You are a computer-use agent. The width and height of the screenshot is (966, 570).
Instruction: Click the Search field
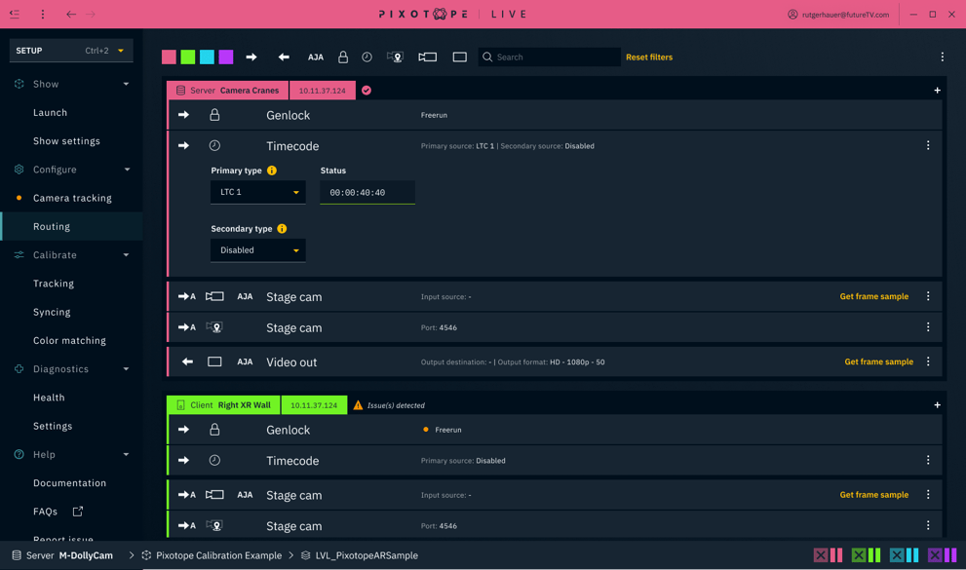550,57
